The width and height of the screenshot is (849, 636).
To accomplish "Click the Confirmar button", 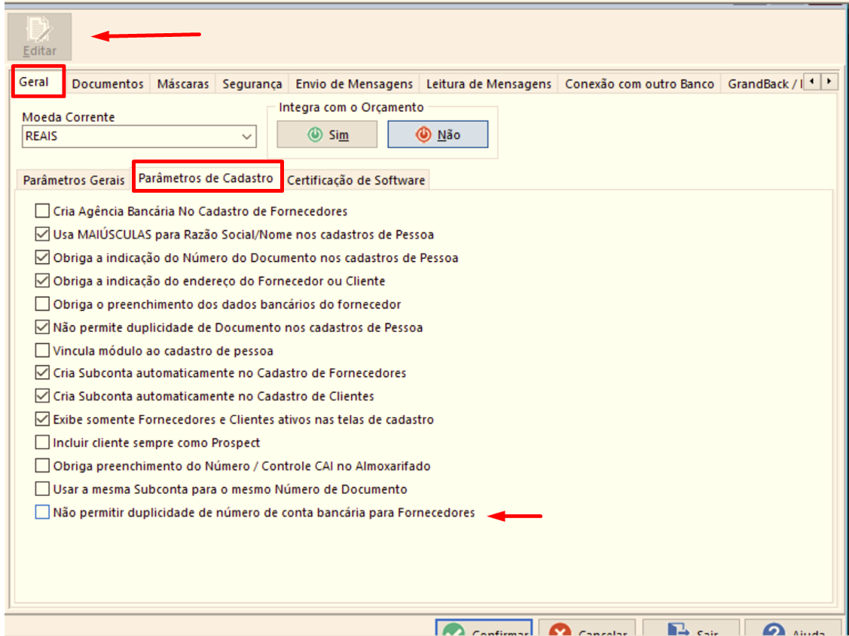I will tap(484, 628).
